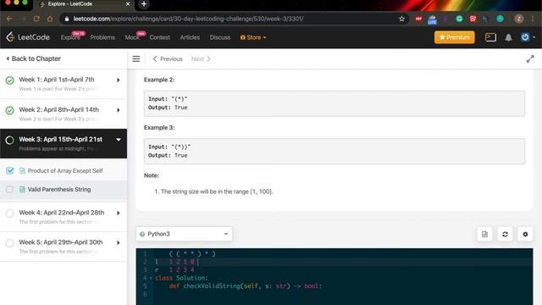542x305 pixels.
Task: Click Week 4 empty progress circle
Action: click(x=9, y=213)
